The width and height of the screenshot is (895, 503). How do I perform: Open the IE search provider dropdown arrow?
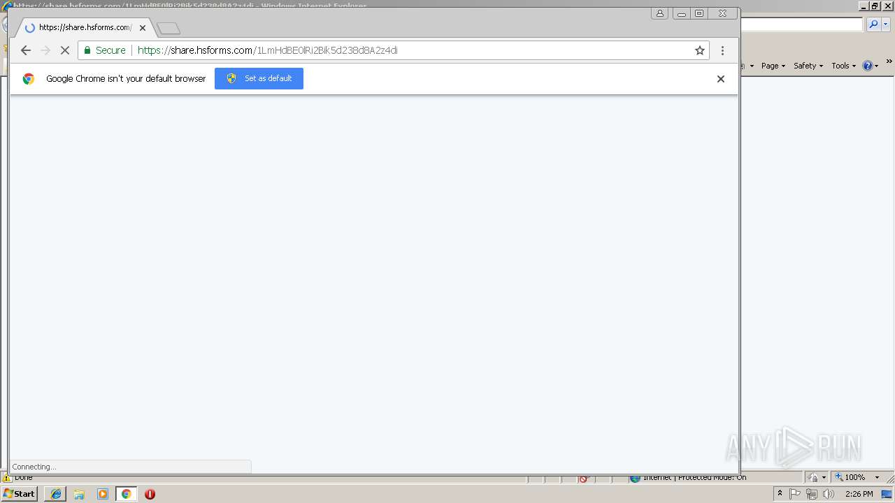click(x=885, y=24)
